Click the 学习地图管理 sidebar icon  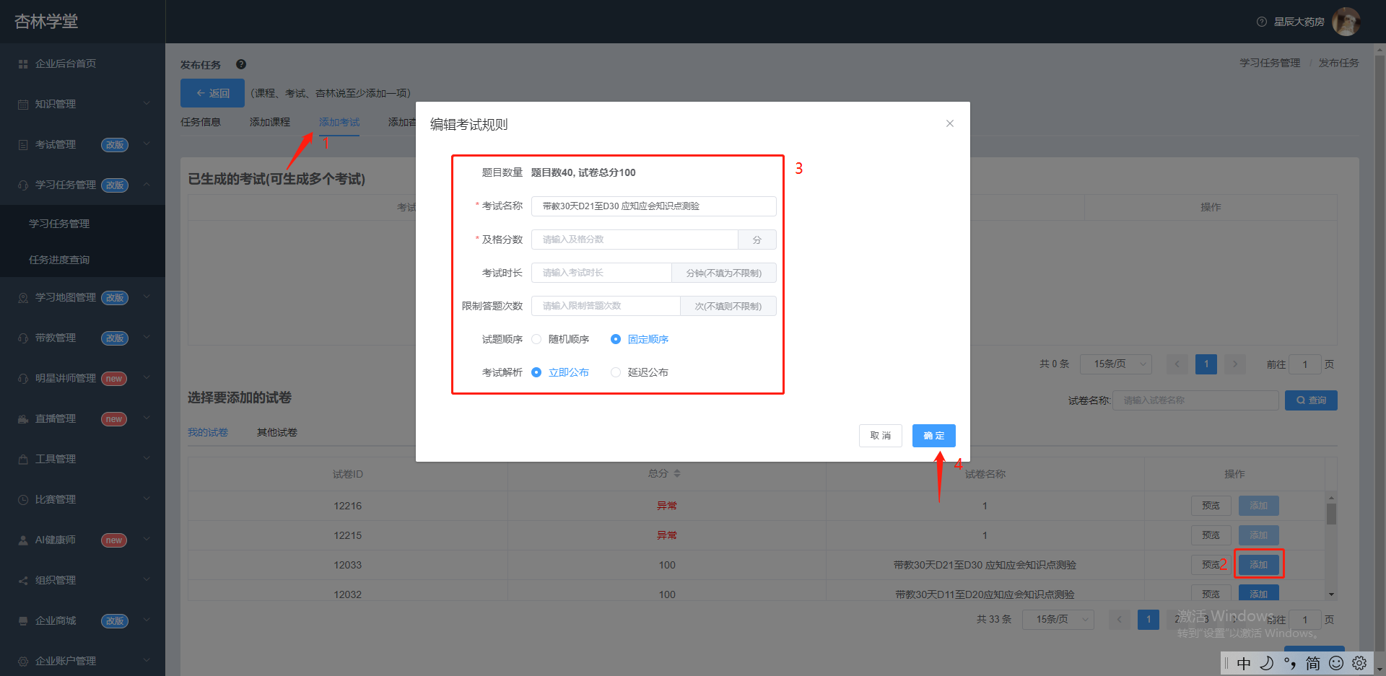[23, 298]
